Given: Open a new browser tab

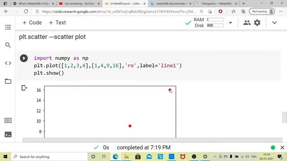Looking at the screenshot, I should click(x=244, y=4).
